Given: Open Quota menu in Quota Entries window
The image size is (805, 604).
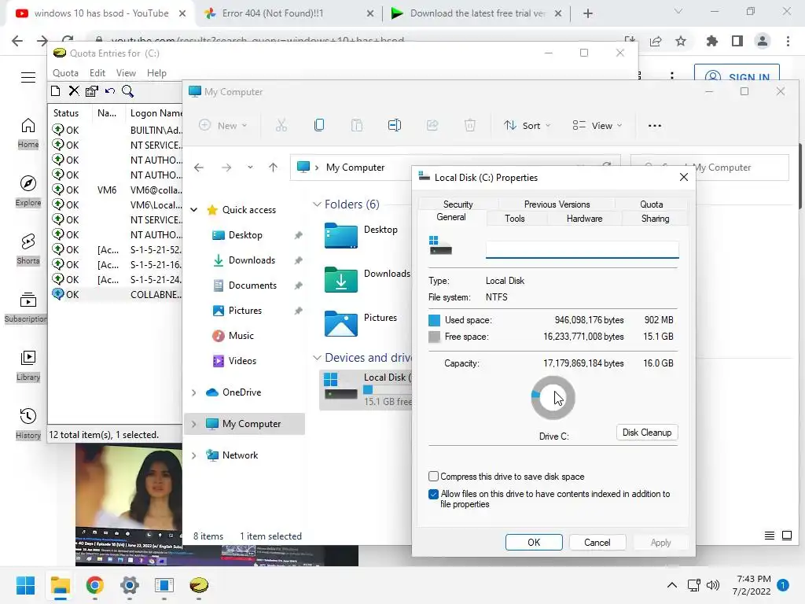Looking at the screenshot, I should pos(65,73).
